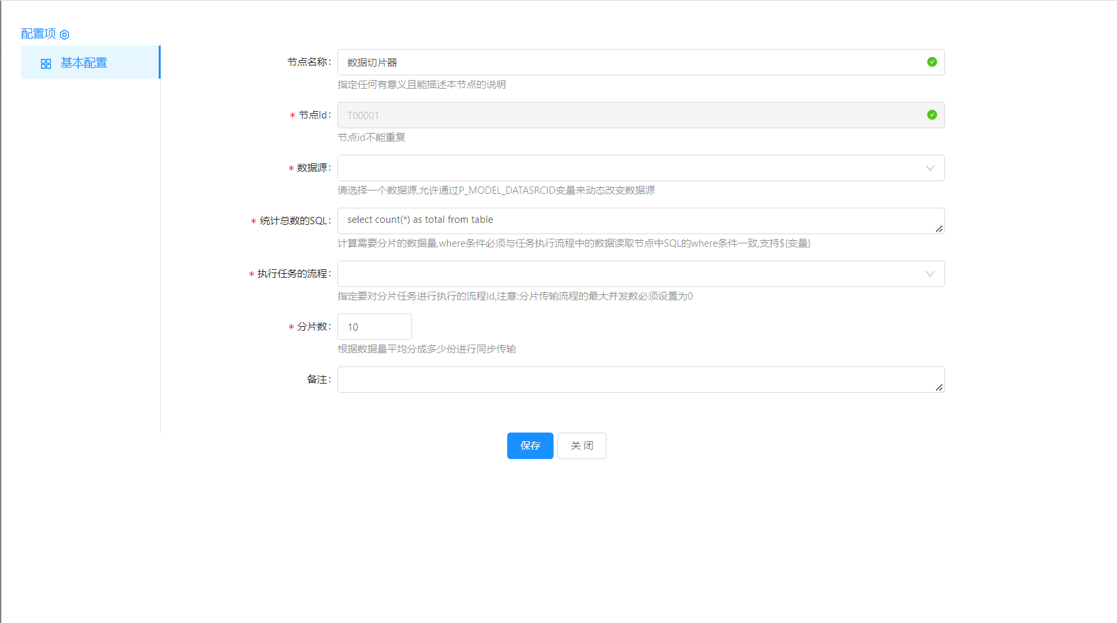Screen dimensions: 1117x623
Task: Click the resize handle of SQL textarea
Action: tap(939, 229)
